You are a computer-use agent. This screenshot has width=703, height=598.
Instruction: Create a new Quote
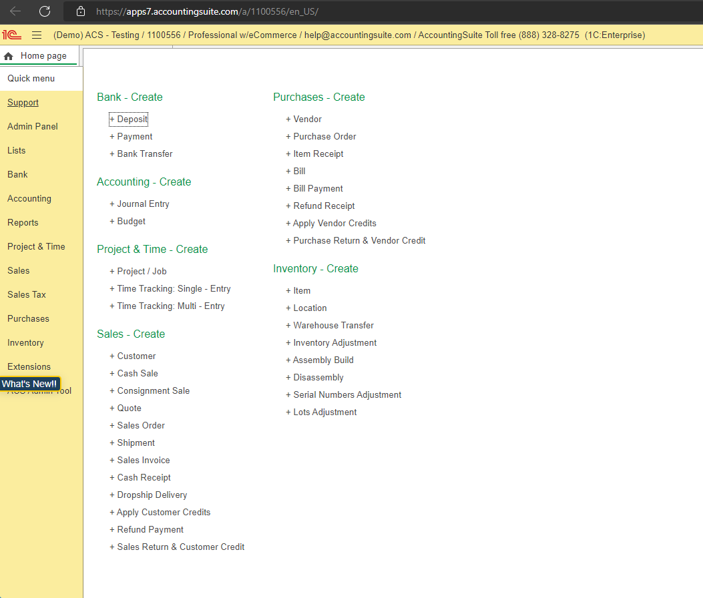click(x=126, y=408)
